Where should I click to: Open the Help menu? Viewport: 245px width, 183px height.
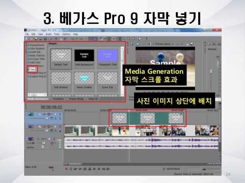point(76,34)
